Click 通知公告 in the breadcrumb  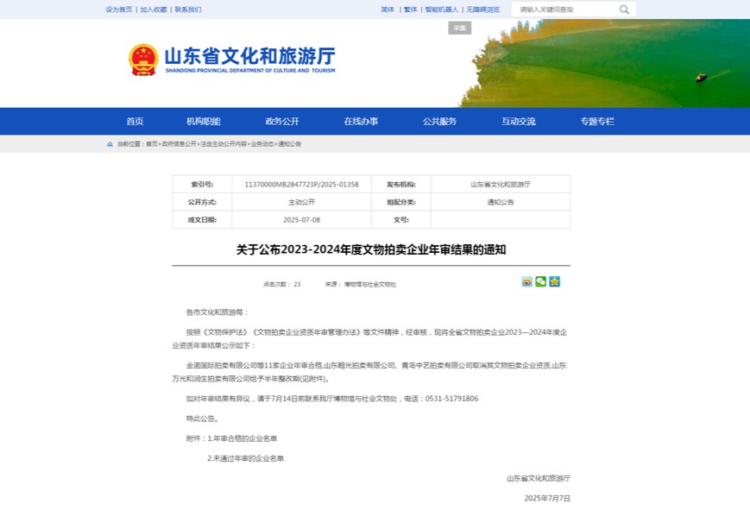pyautogui.click(x=289, y=144)
